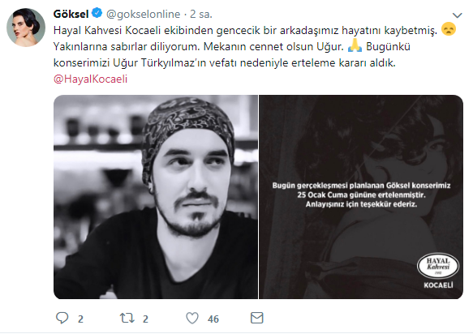Image resolution: width=473 pixels, height=334 pixels.
Task: Open the black-and-white photo of man with bandana
Action: point(156,197)
